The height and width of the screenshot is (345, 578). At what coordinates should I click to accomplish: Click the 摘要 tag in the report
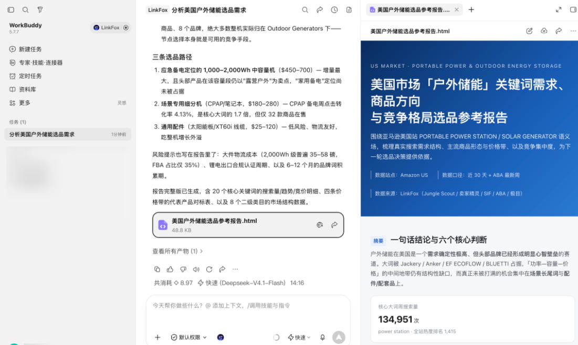click(x=378, y=241)
